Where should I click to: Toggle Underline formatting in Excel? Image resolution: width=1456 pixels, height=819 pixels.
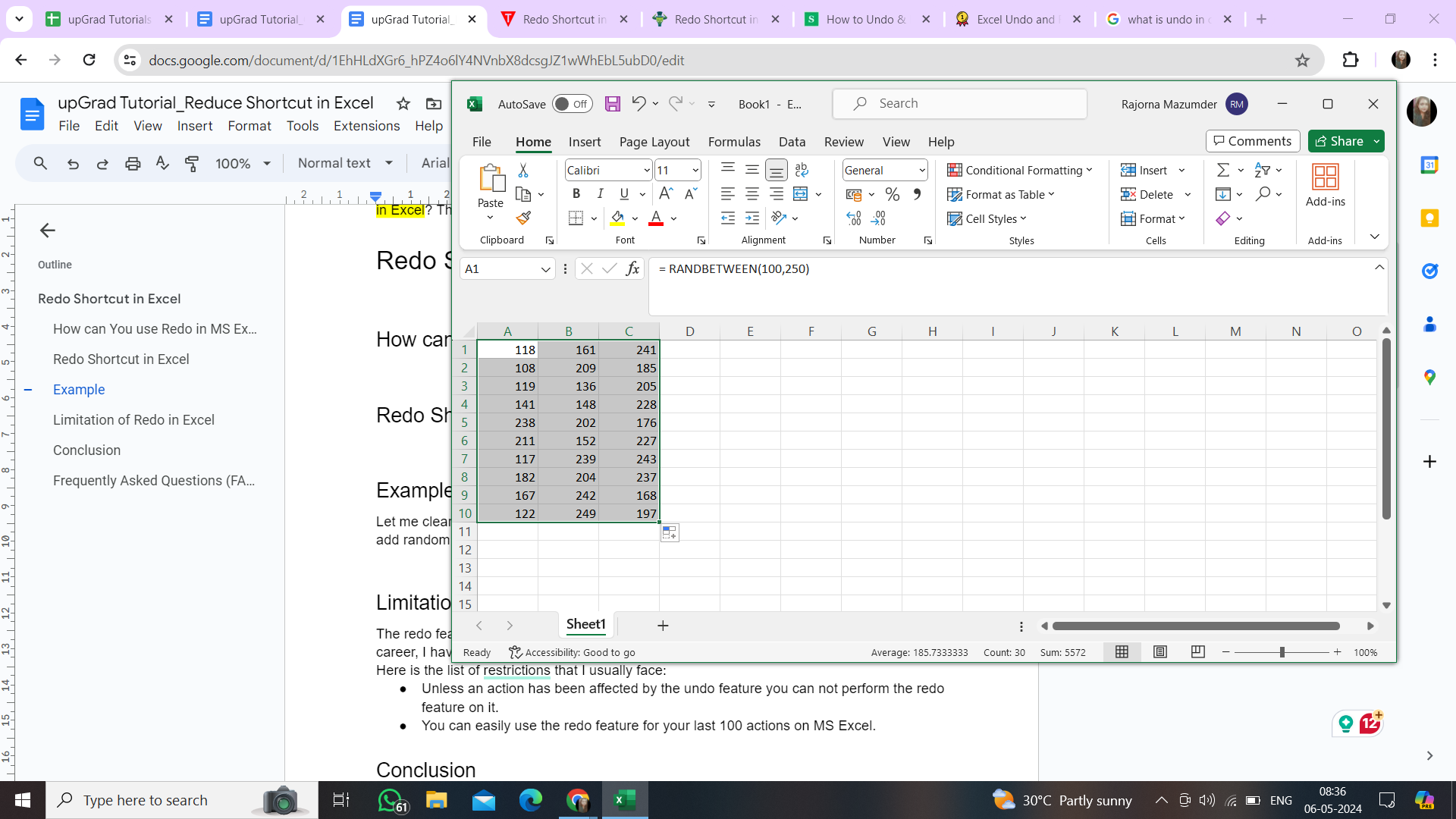(x=624, y=194)
